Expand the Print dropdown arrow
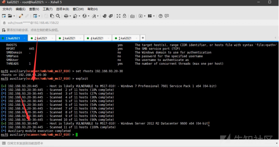 (70, 16)
